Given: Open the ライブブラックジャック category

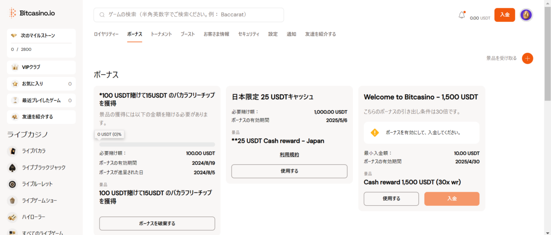Looking at the screenshot, I should click(44, 167).
